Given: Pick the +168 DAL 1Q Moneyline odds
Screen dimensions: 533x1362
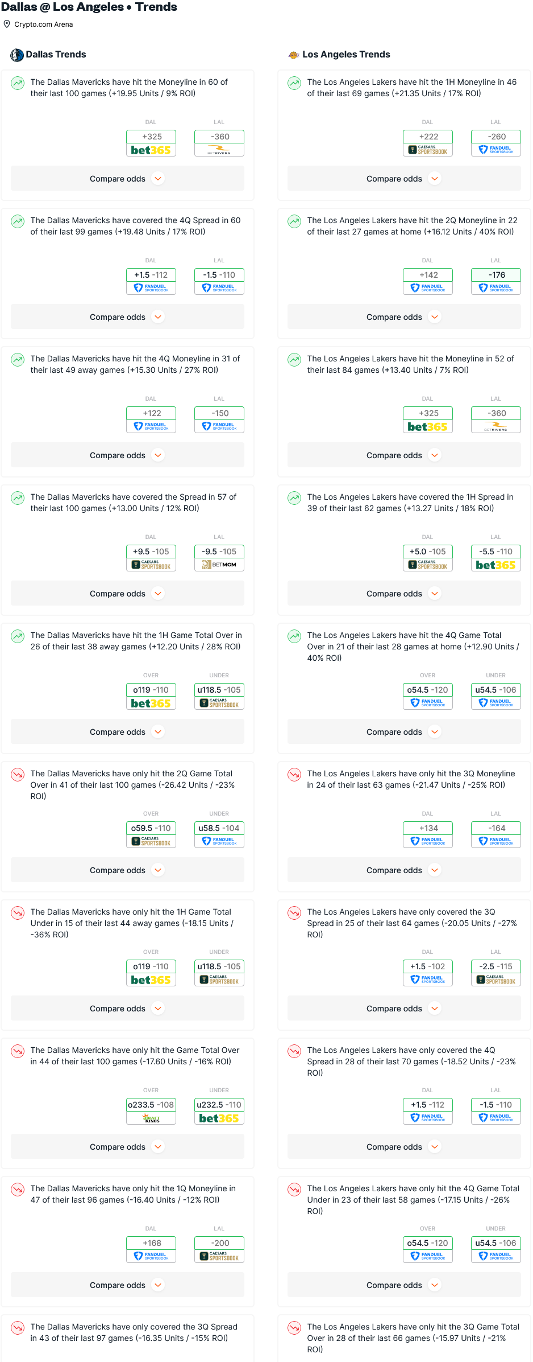Looking at the screenshot, I should pos(151,1243).
